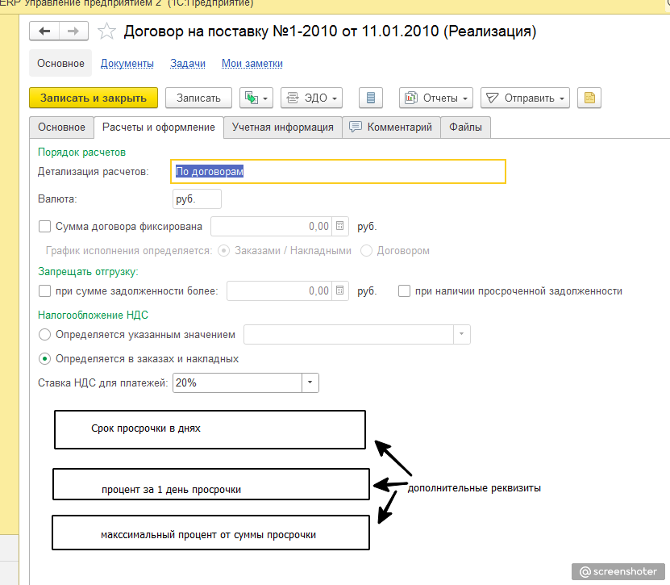This screenshot has width=670, height=585.
Task: Expand the 'Ставка НДС для платежей' dropdown
Action: [310, 383]
